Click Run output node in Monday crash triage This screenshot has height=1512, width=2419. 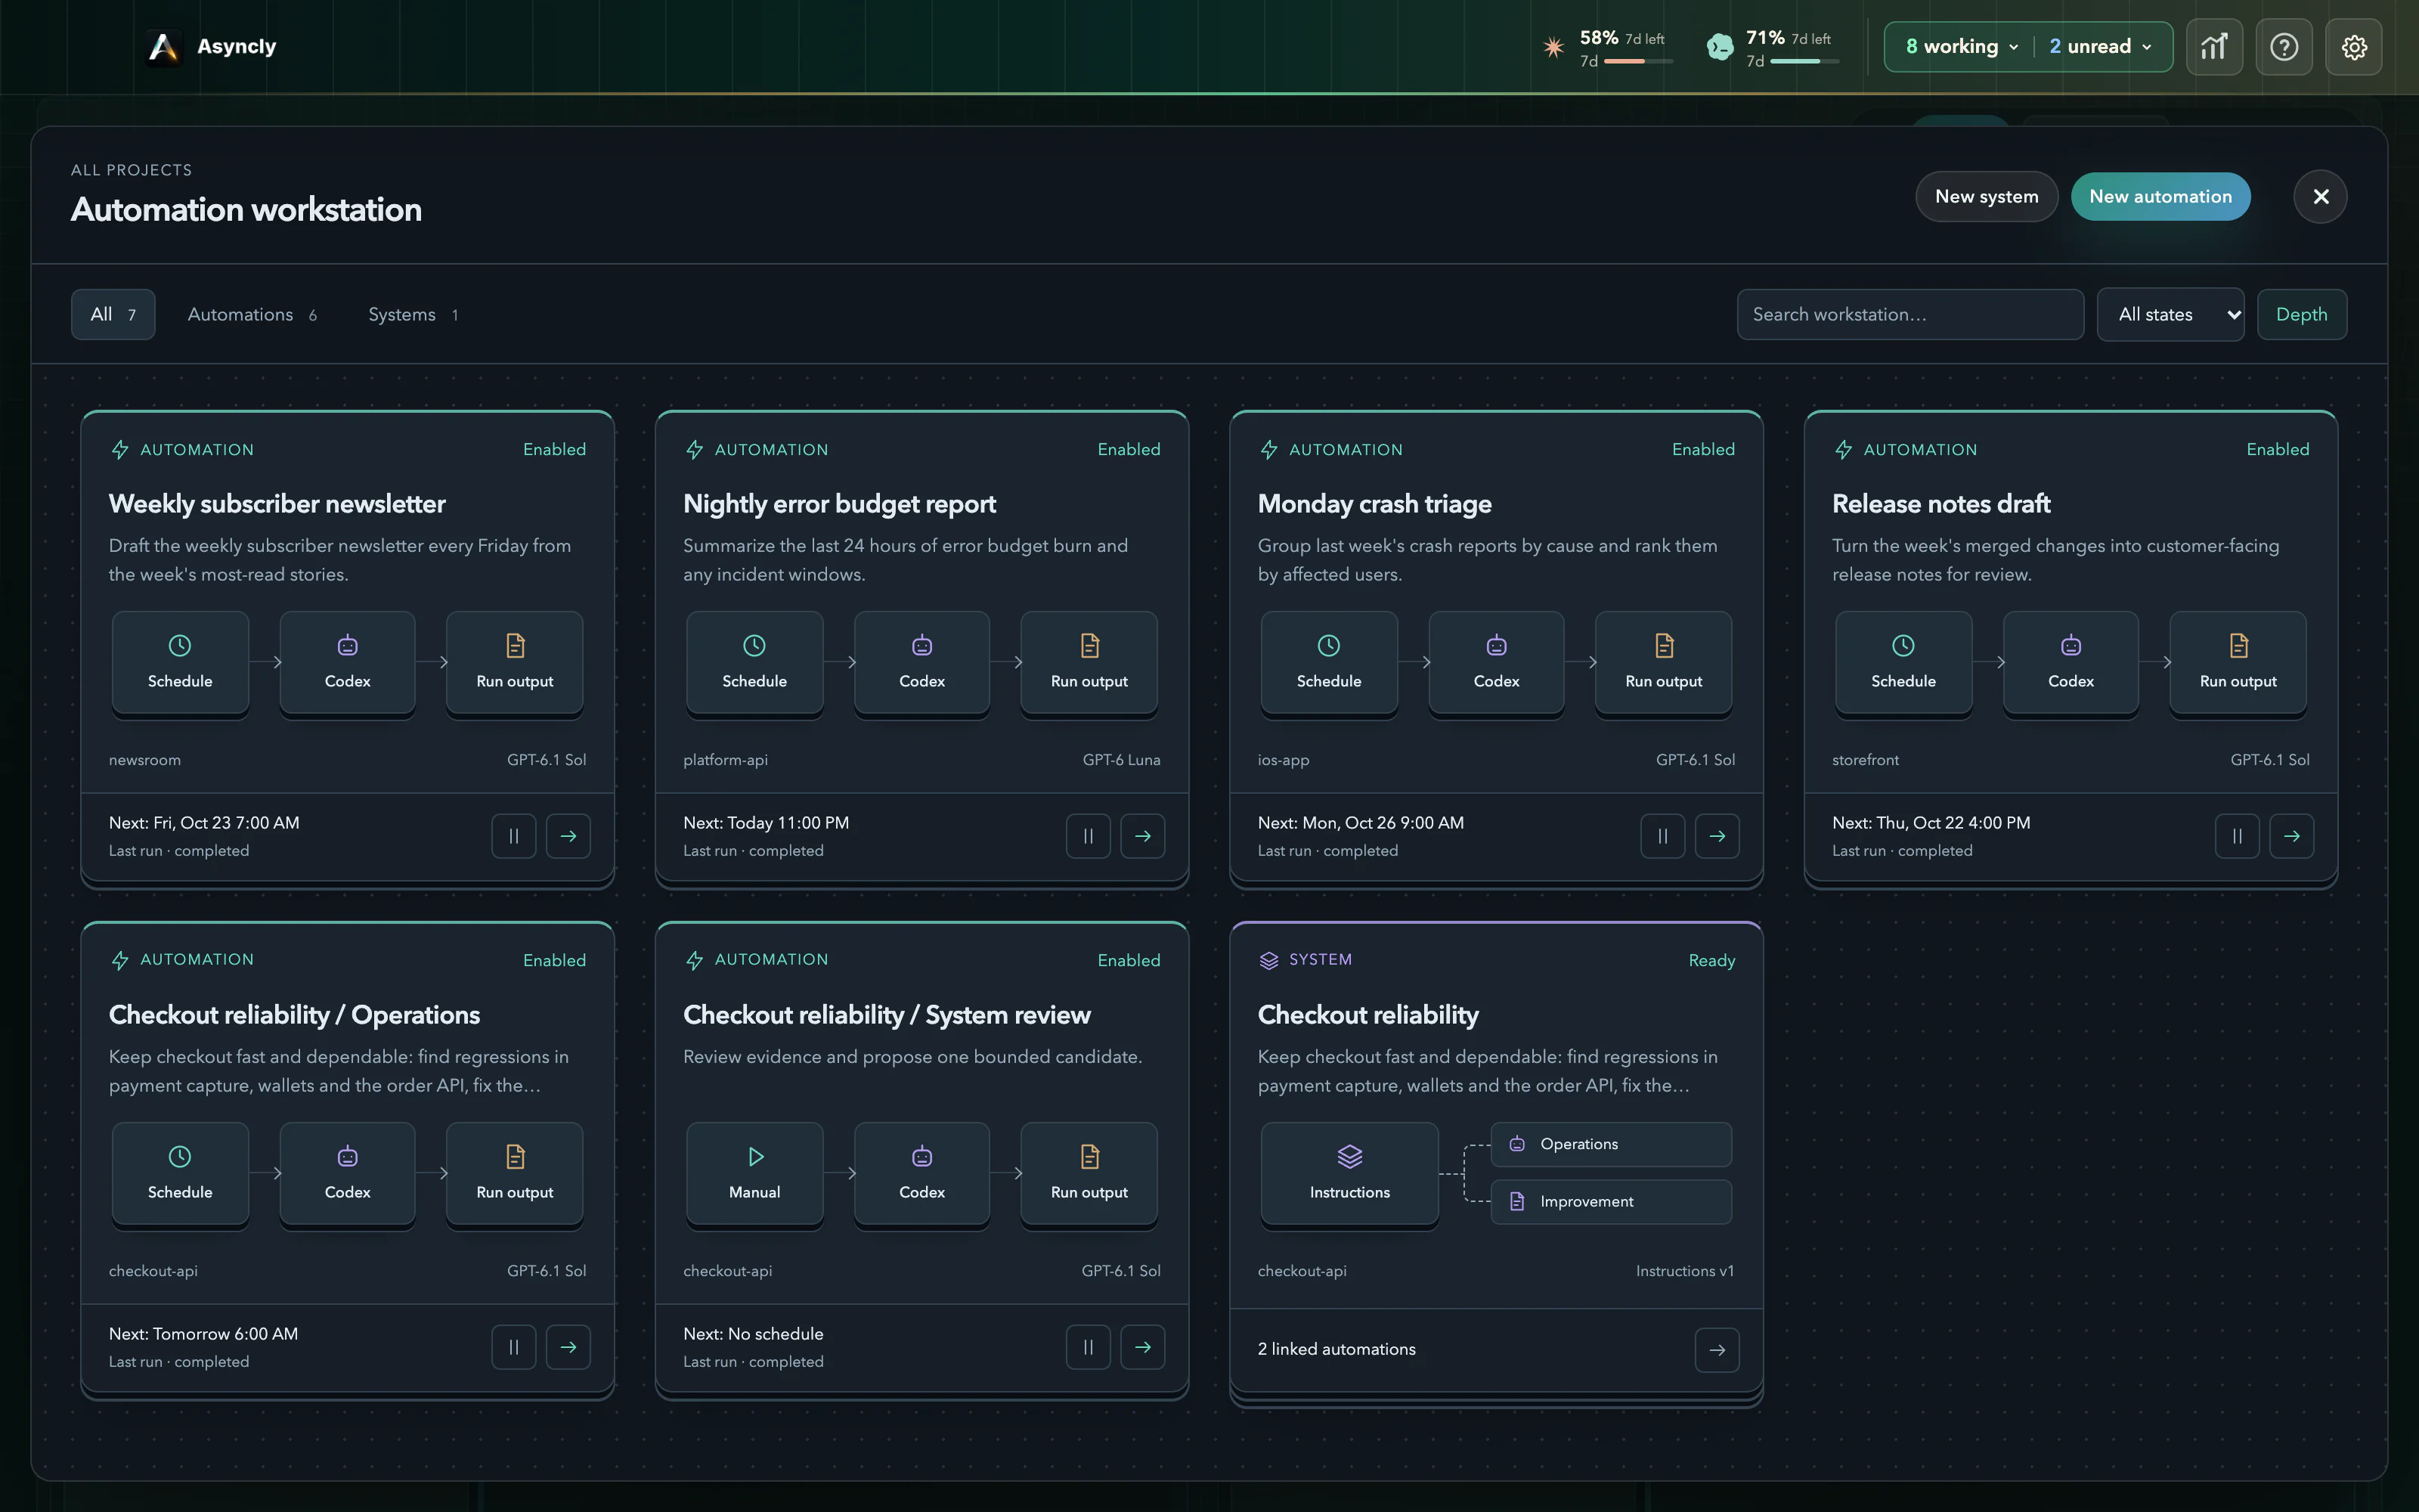tap(1663, 662)
